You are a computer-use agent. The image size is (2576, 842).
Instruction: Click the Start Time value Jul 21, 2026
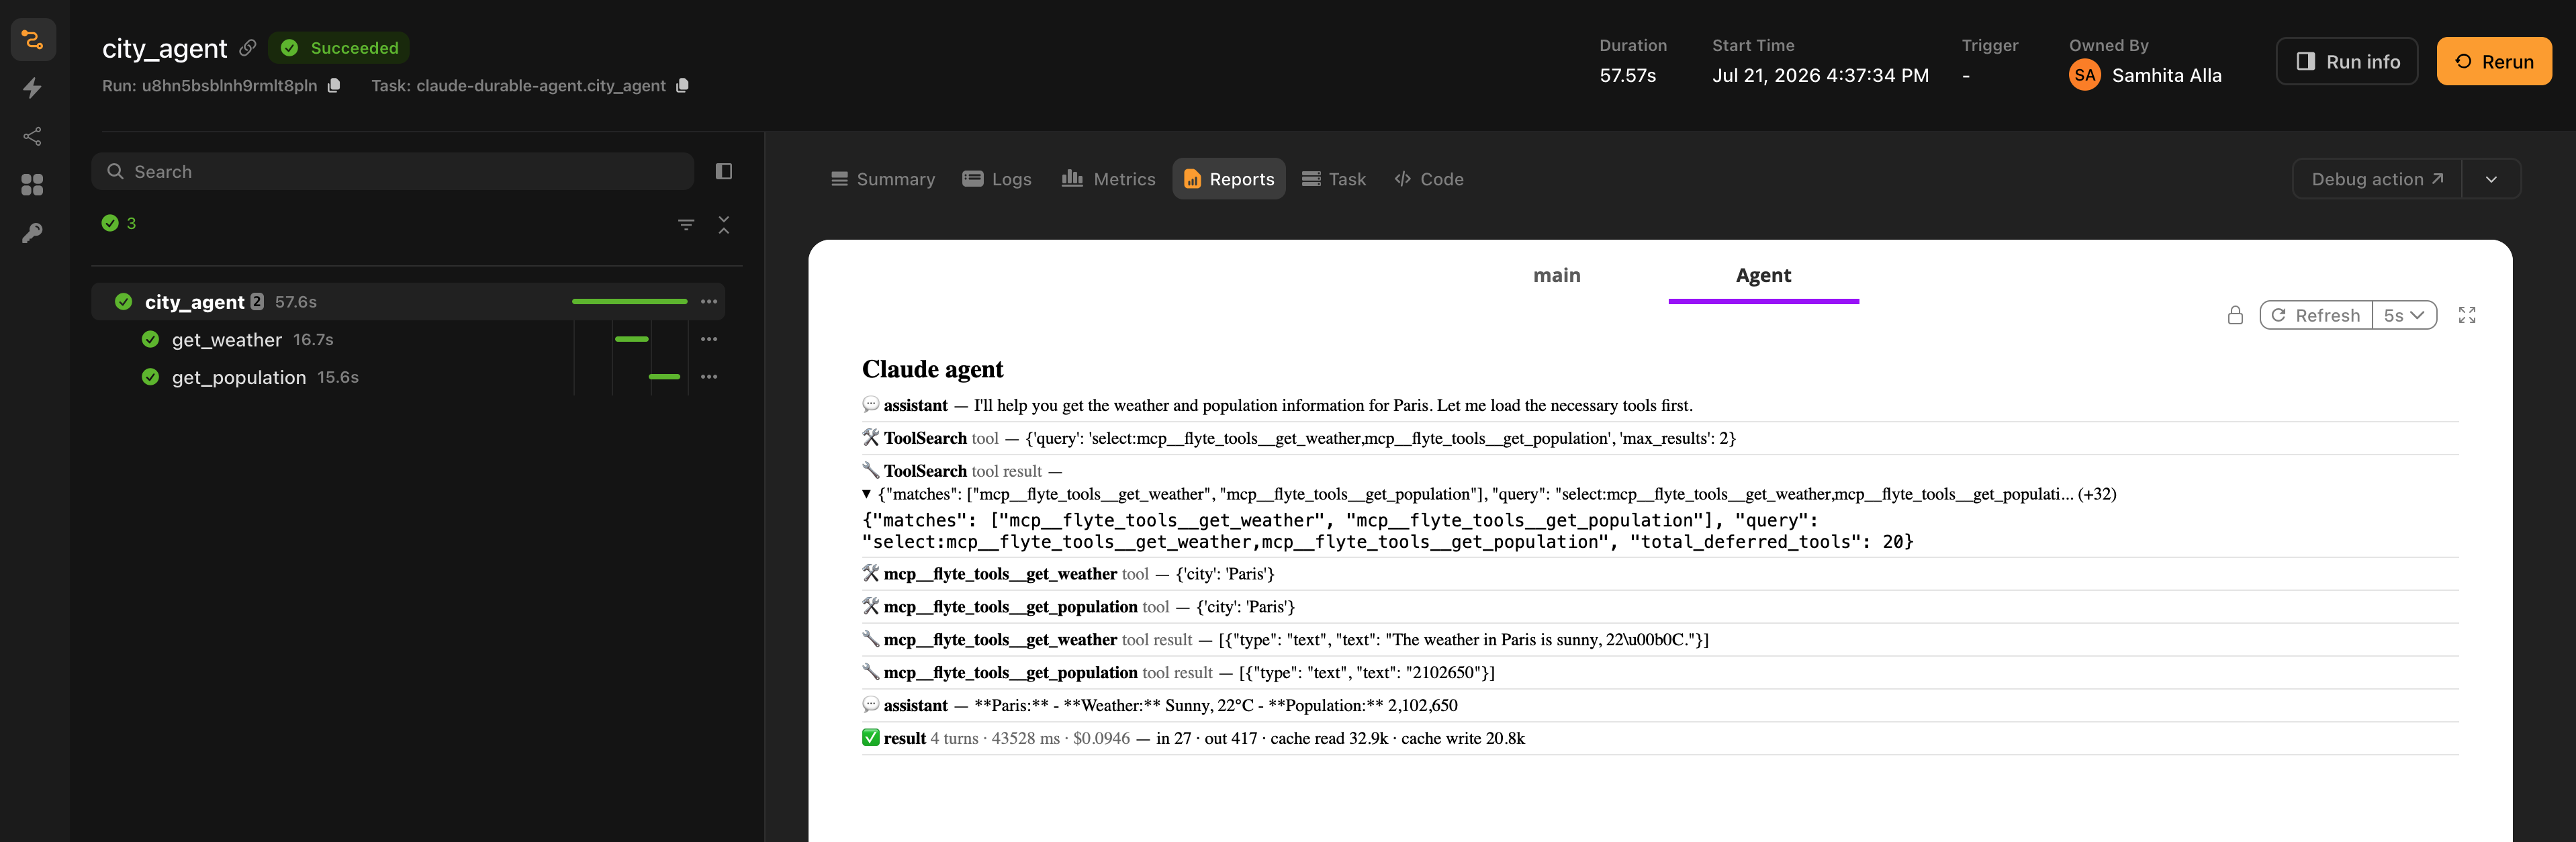click(x=1820, y=75)
